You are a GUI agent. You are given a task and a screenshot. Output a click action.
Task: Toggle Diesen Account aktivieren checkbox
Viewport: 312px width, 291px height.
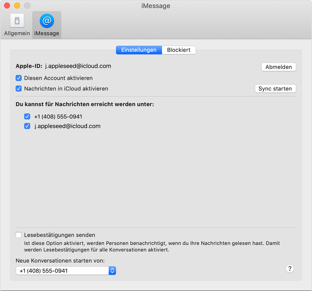point(19,78)
